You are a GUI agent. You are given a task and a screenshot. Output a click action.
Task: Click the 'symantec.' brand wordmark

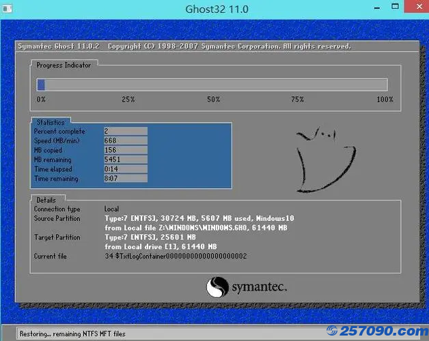click(x=260, y=287)
